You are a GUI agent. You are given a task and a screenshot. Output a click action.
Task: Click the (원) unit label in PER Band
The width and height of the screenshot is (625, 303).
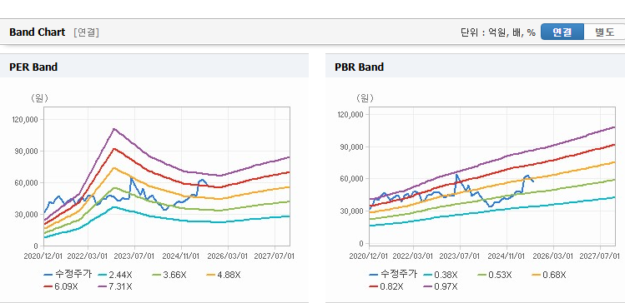[x=39, y=98]
